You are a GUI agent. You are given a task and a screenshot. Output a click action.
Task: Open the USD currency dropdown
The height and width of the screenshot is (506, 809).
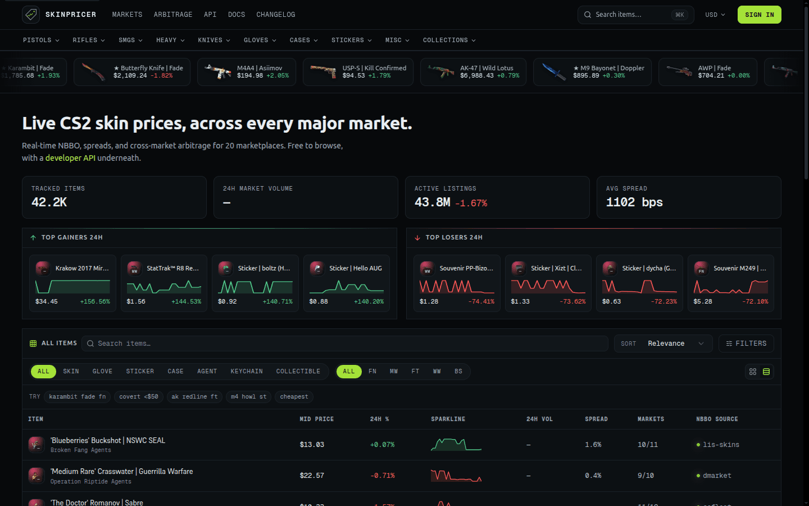pos(715,15)
